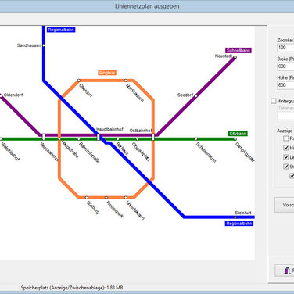This screenshot has height=294, width=294.
Task: Click the rotated Westbahnhof station label
Action: 49,152
